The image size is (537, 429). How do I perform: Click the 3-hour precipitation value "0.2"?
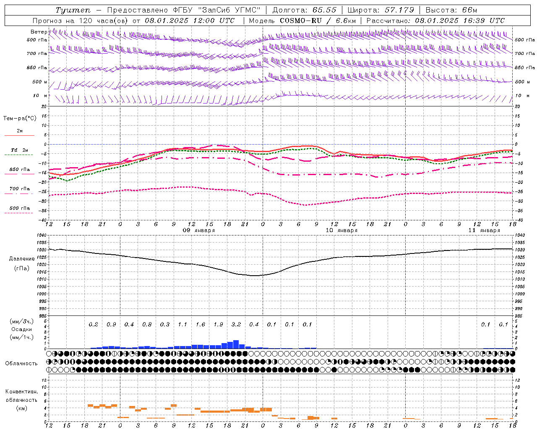point(93,325)
